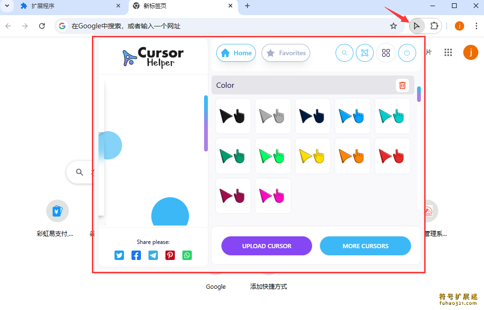Image resolution: width=484 pixels, height=310 pixels.
Task: Click the Cursor Helper extension toolbar icon
Action: coord(417,26)
